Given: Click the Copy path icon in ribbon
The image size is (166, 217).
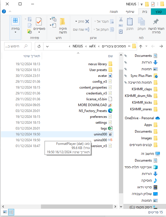Looking at the screenshot, I should [121, 25].
